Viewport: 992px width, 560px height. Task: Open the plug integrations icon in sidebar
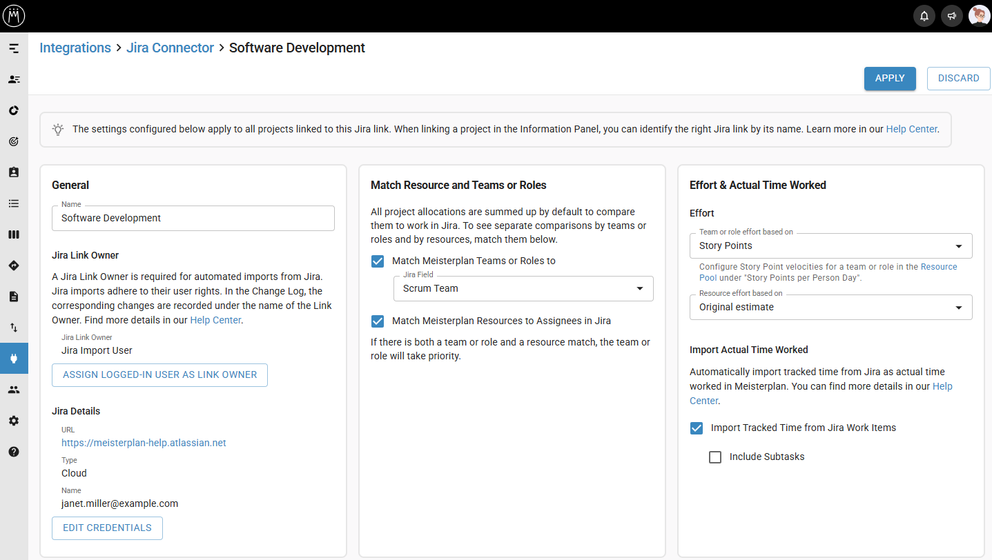pyautogui.click(x=14, y=359)
